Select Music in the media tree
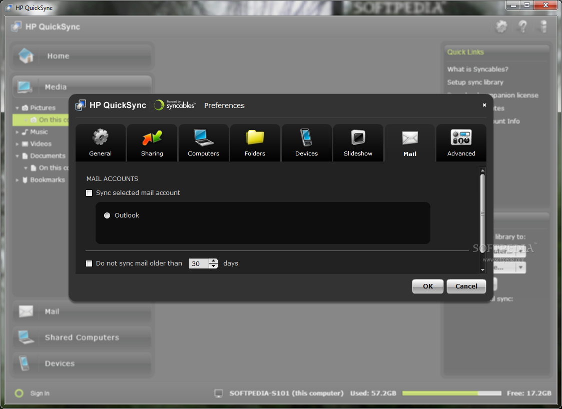 pos(39,132)
